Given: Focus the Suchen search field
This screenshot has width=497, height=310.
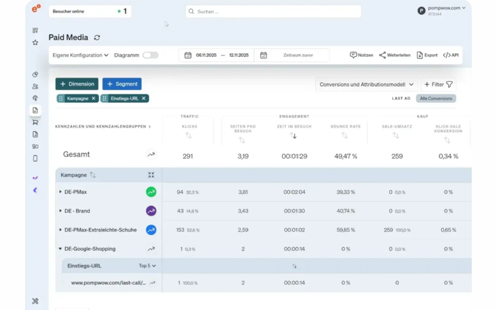Looking at the screenshot, I should [x=273, y=12].
